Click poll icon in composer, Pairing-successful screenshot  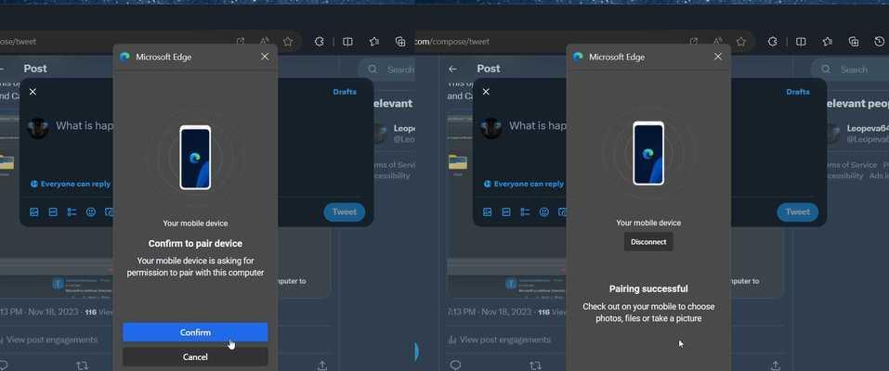(525, 211)
